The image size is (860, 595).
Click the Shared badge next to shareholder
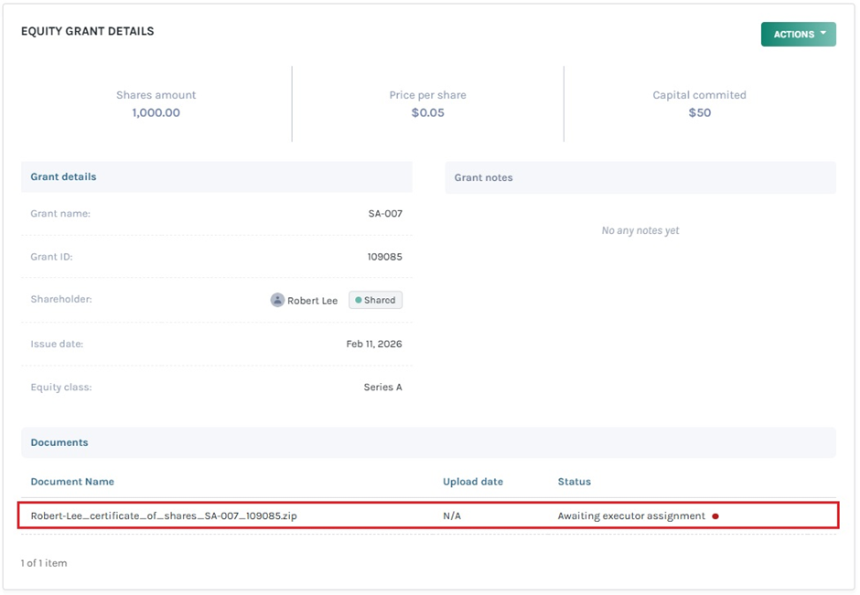375,300
